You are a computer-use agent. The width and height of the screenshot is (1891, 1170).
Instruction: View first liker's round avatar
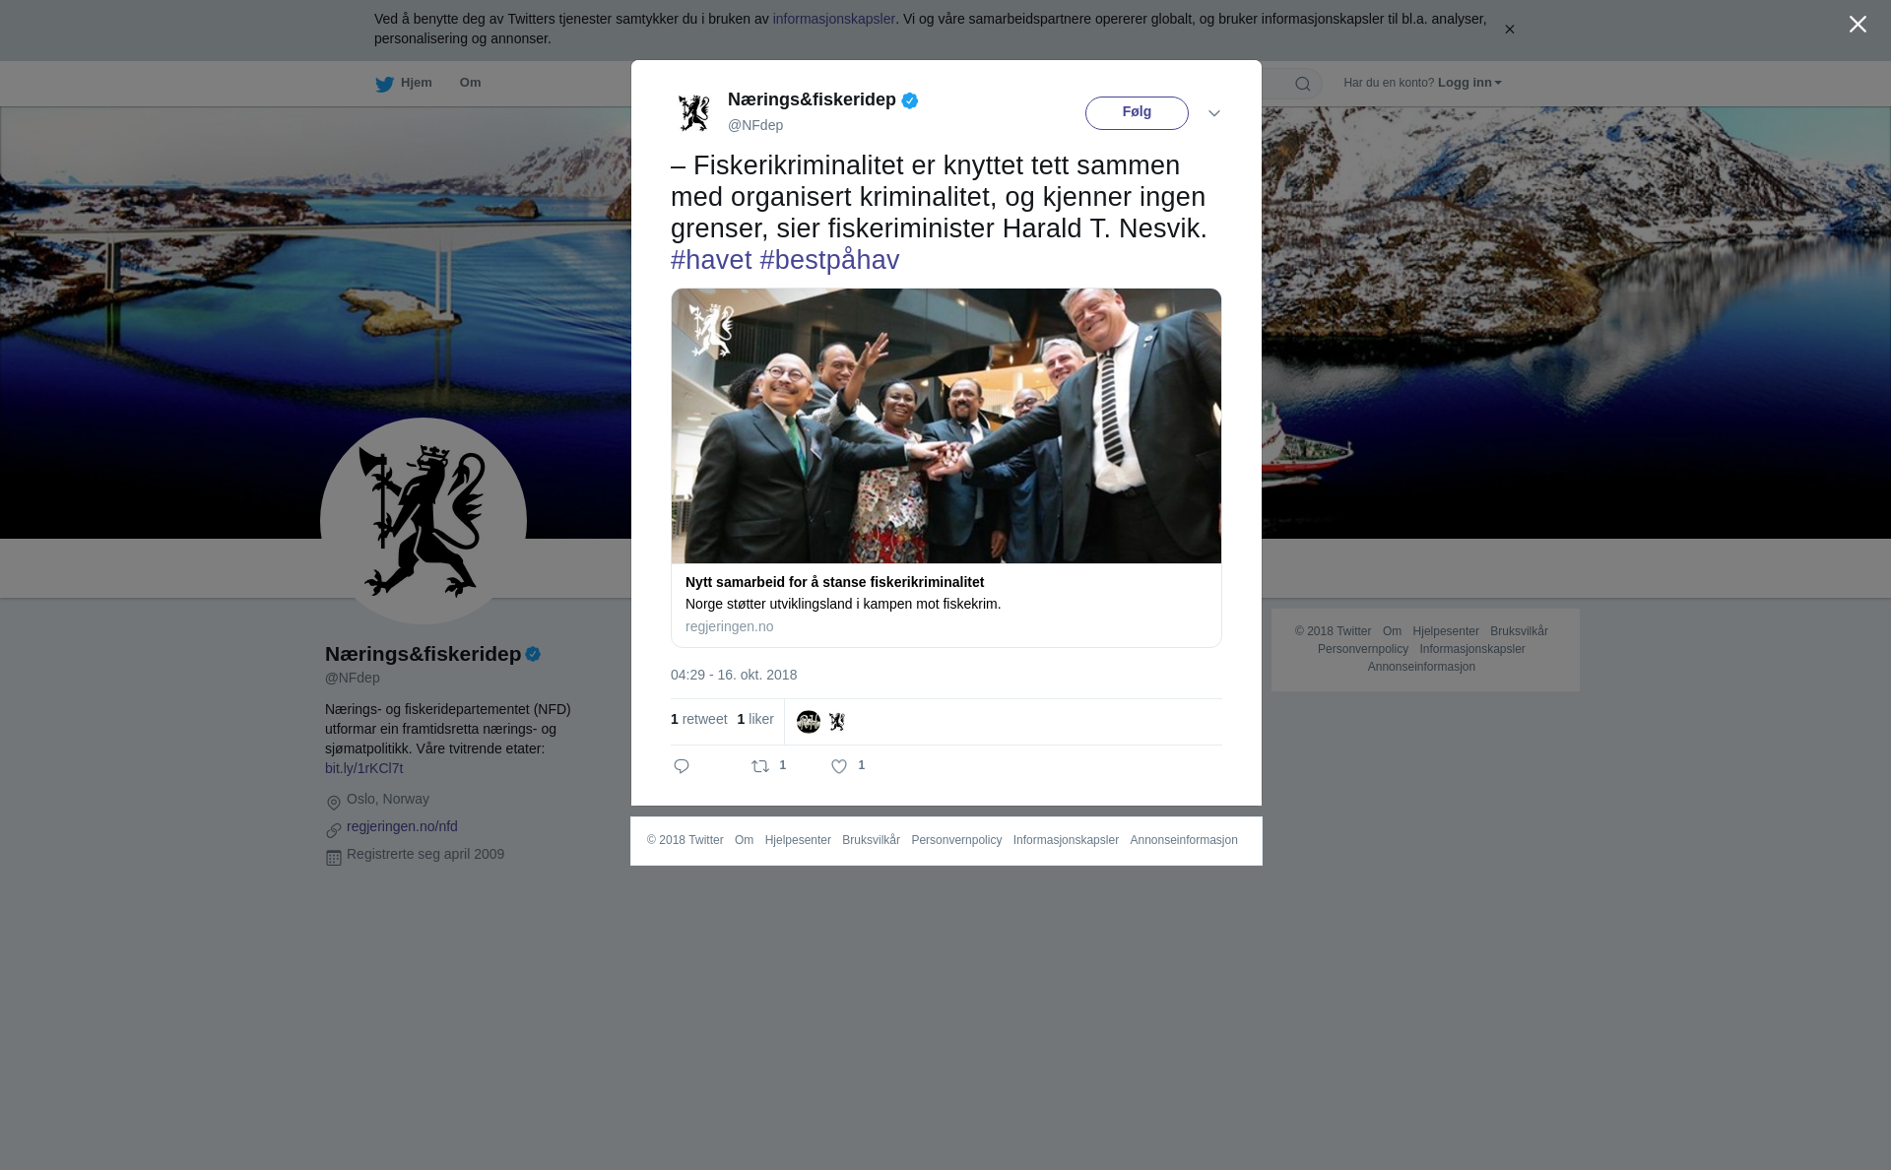pyautogui.click(x=809, y=722)
